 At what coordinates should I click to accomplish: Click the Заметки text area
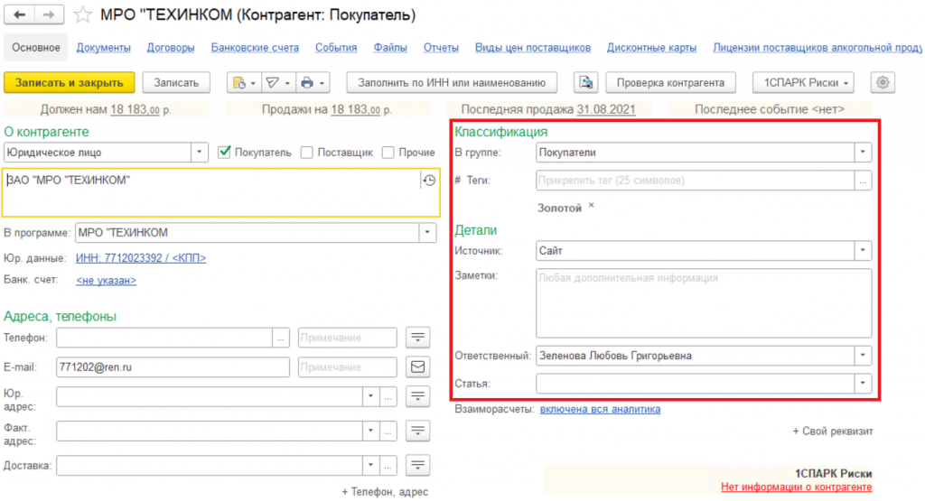click(x=704, y=303)
